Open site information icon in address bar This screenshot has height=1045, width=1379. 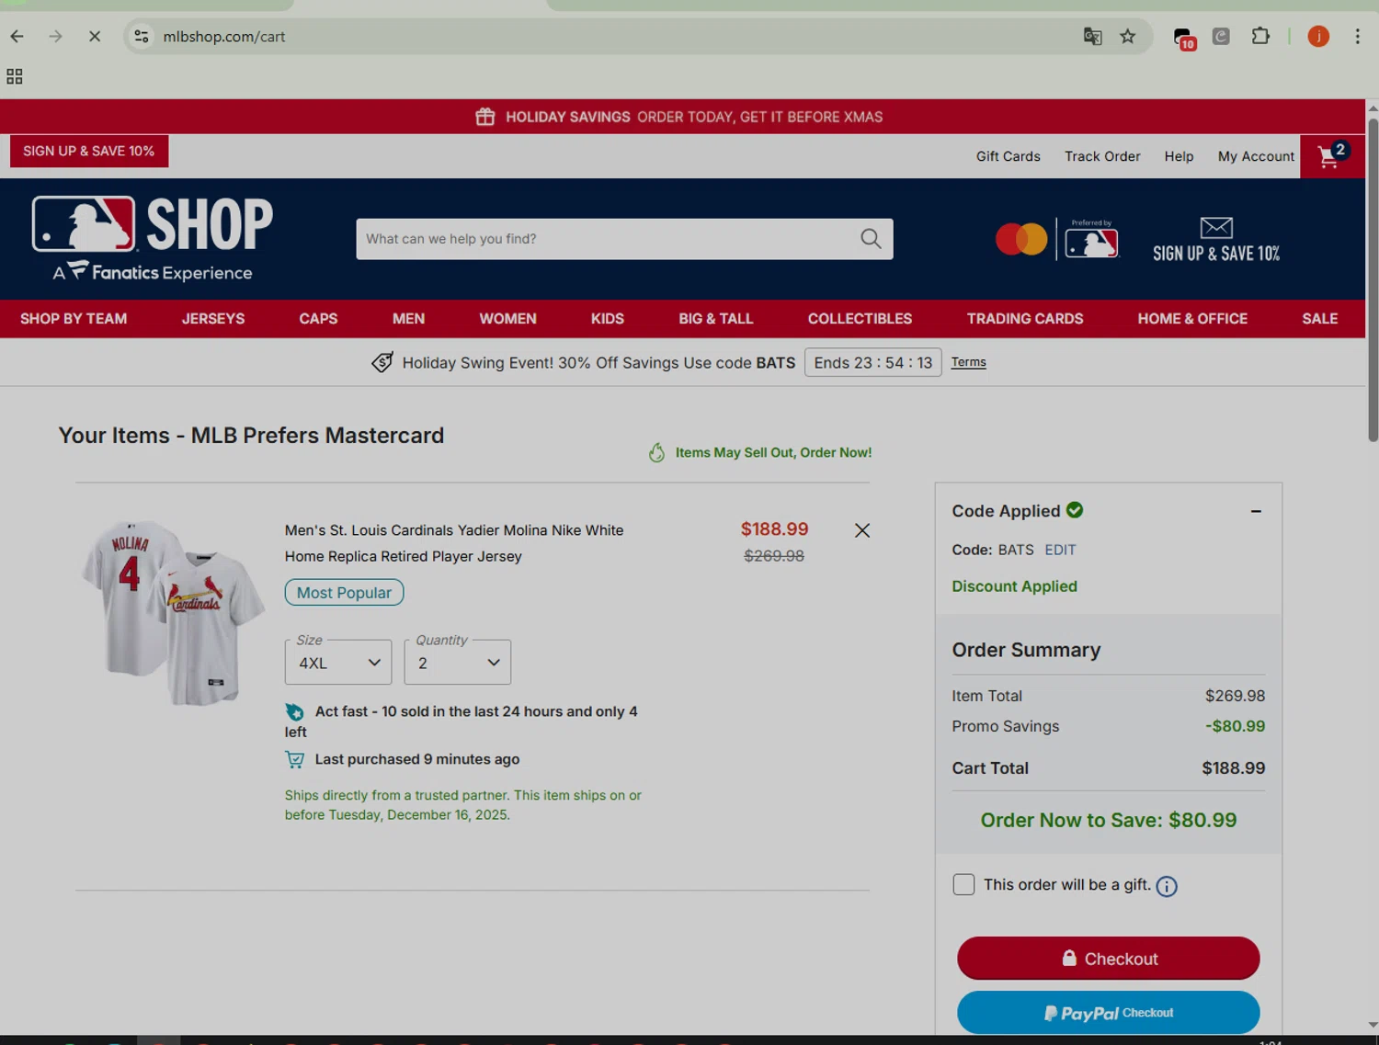141,37
